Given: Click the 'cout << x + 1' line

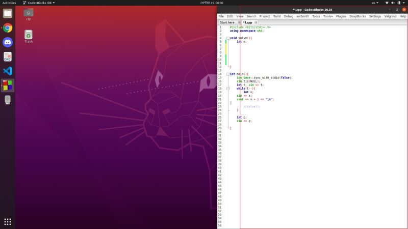Looking at the screenshot, I should coord(255,99).
